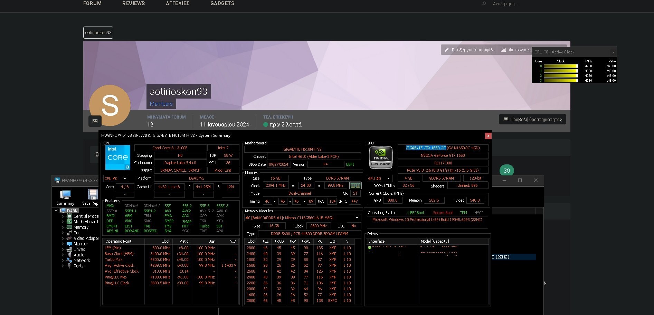Image resolution: width=654 pixels, height=315 pixels.
Task: Click the core 1 clock bar
Action: [561, 71]
